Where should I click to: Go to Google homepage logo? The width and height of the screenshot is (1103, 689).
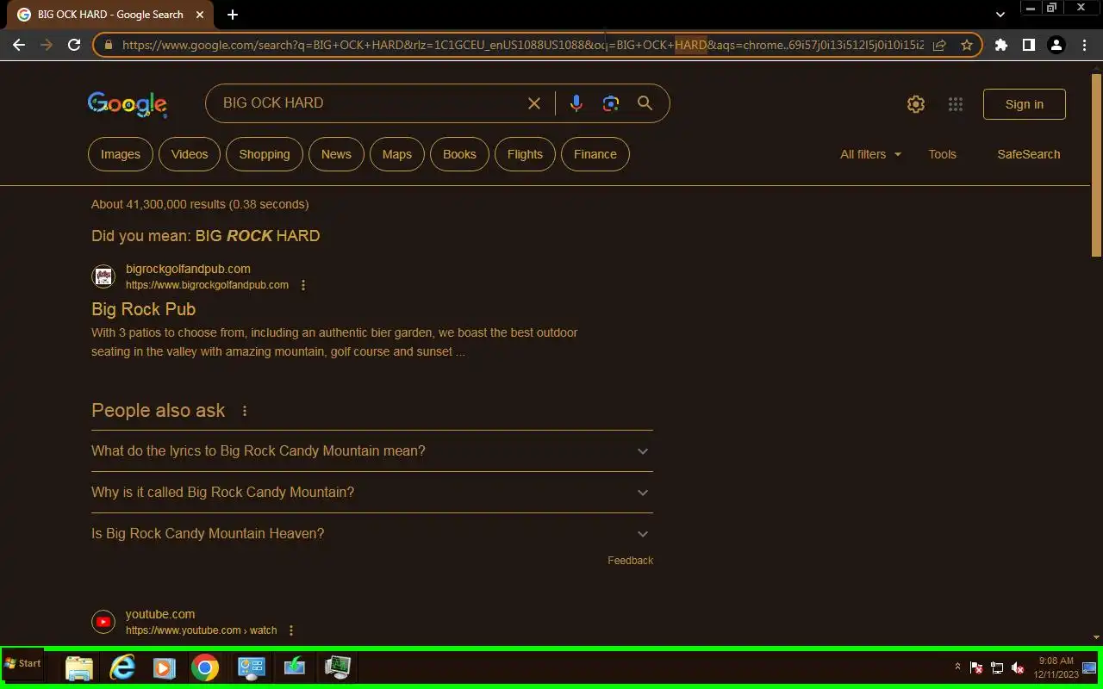point(128,104)
